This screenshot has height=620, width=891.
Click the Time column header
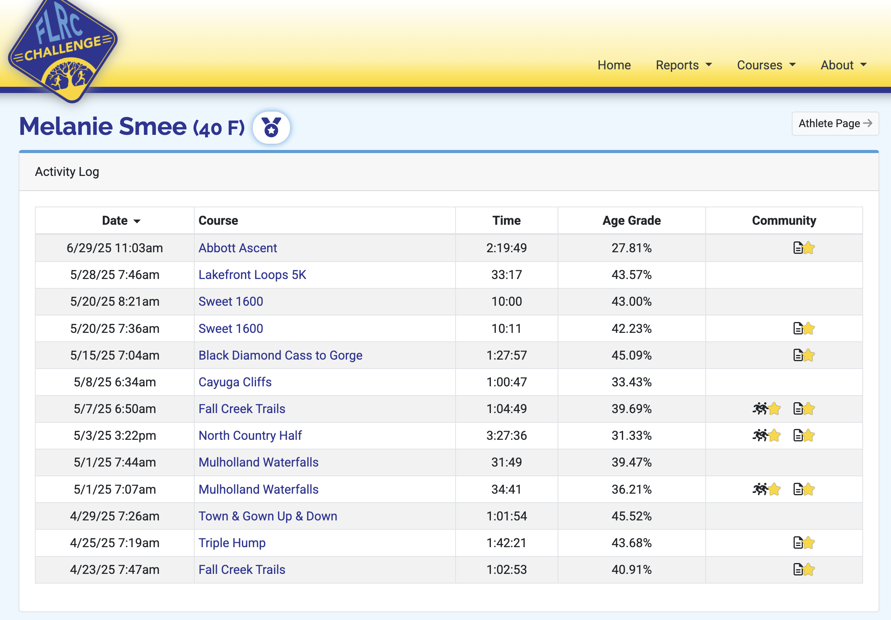(506, 220)
